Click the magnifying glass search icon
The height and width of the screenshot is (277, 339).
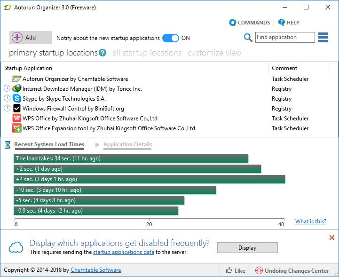(x=248, y=38)
